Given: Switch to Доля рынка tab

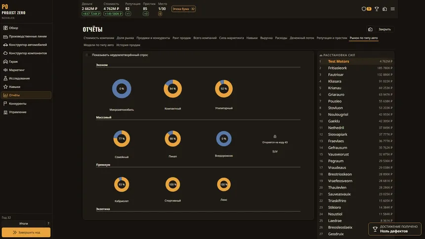Looking at the screenshot, I should [125, 38].
